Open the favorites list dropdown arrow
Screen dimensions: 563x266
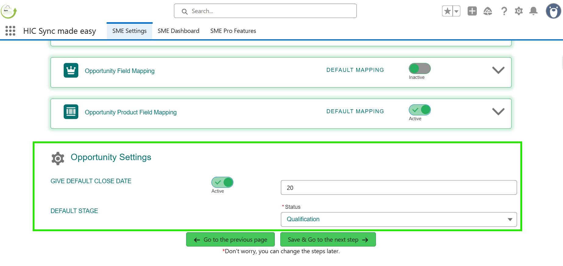[456, 11]
